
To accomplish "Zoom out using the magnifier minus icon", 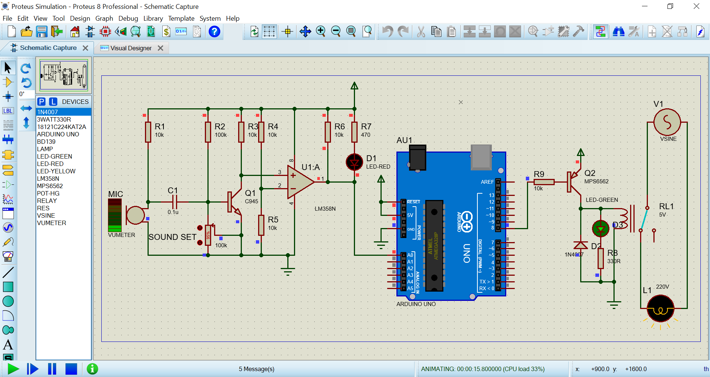I will coord(336,32).
